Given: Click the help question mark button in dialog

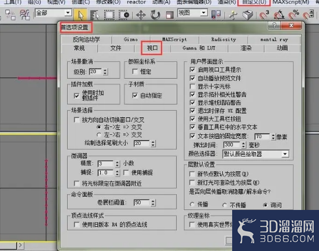Looking at the screenshot, I should 274,25.
